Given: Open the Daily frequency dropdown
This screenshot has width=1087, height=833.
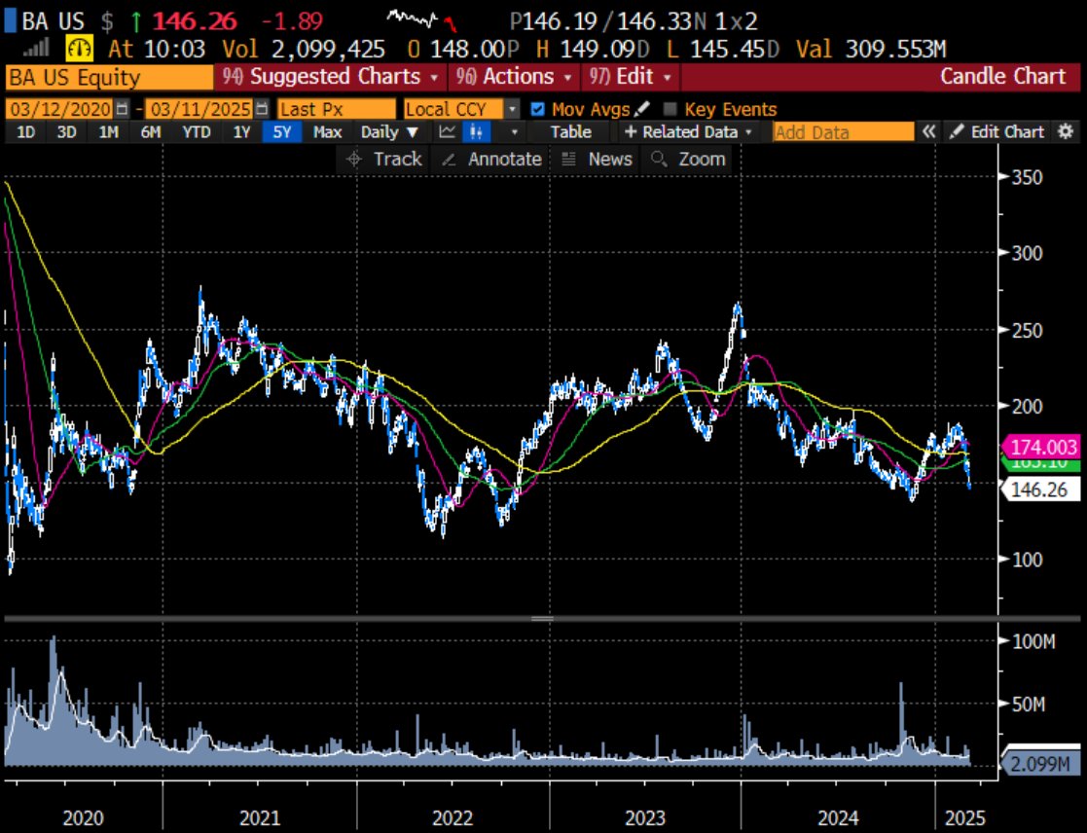Looking at the screenshot, I should [387, 131].
